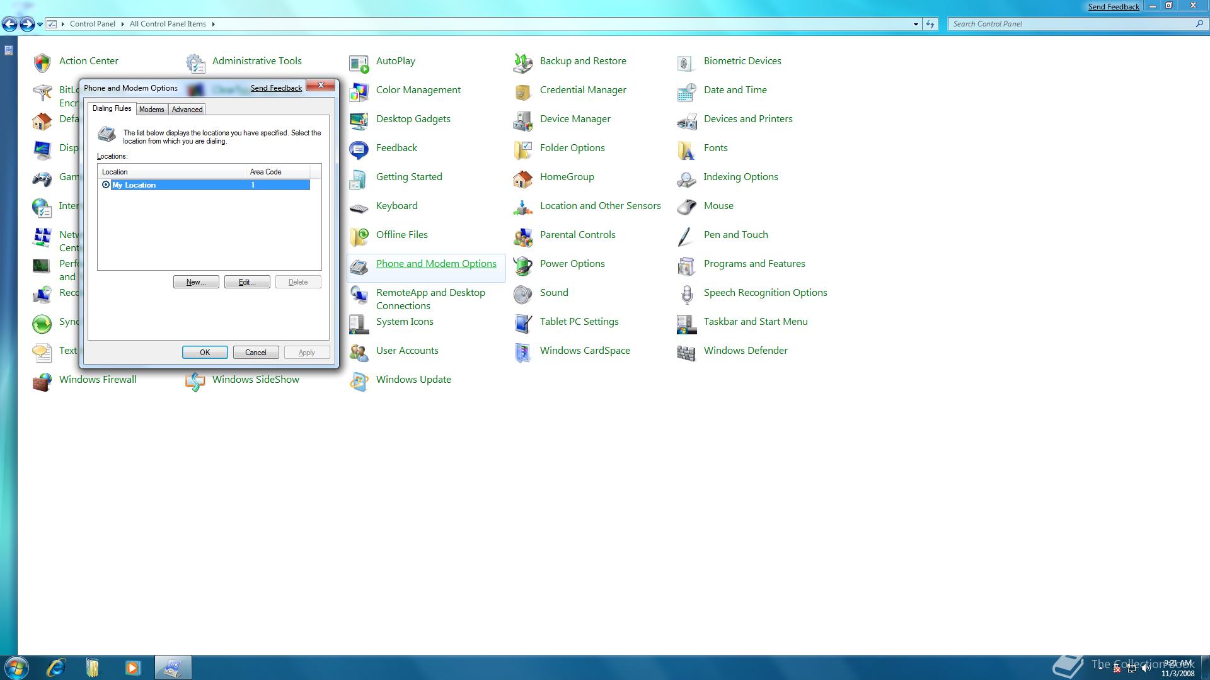
Task: Click the Biometric Devices fingerprint icon
Action: click(686, 62)
